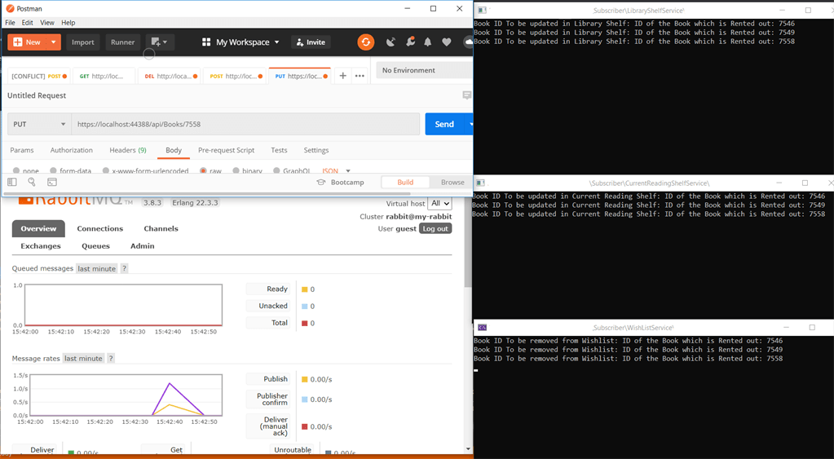834x459 pixels.
Task: Switch to Browse mode
Action: coord(452,182)
